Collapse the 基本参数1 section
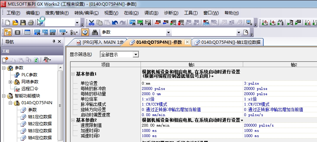Image resolution: width=317 pixels, height=142 pixels. coord(73,74)
